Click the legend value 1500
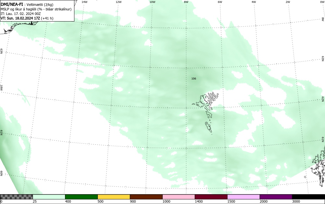Viewport: 325px width, 204px height. pos(231,201)
